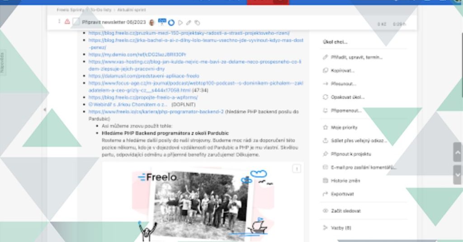The image size is (463, 242).
Task: Open the blog.freelo.cz pruzkum-mezi-150-projektaky link
Action: pos(189,33)
